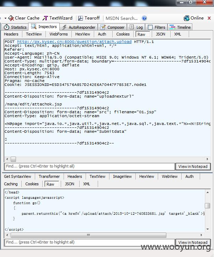214x257 pixels.
Task: Click the response horizontal scrollbar thumb
Action: coord(89,235)
